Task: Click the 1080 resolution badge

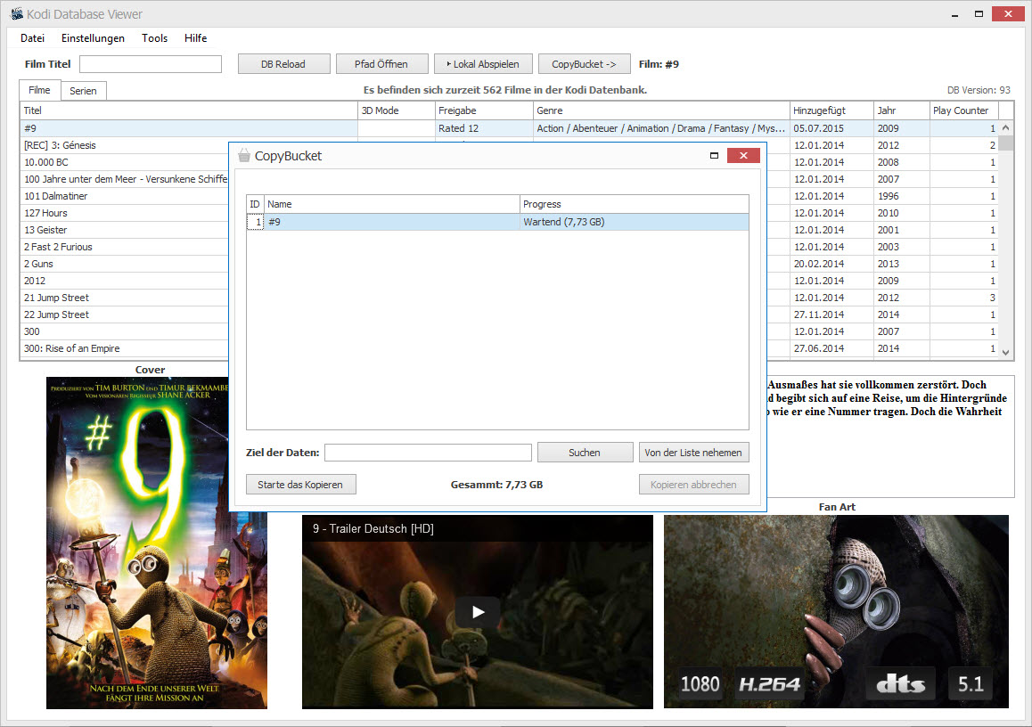Action: tap(700, 684)
